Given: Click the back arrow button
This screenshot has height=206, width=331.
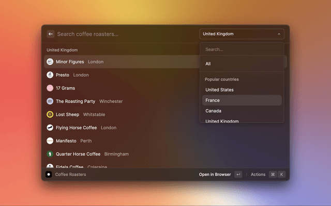Looking at the screenshot, I should 51,34.
